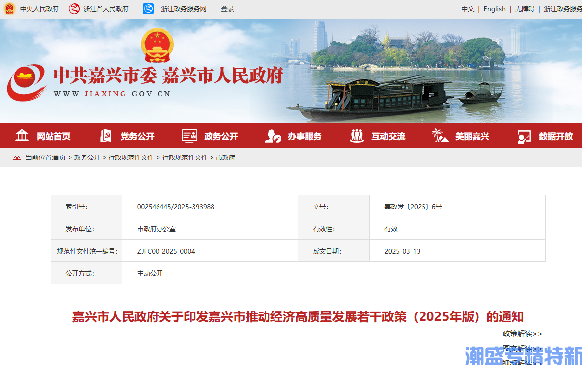582x365 pixels.
Task: Click the 文号: label cell
Action: 334,206
